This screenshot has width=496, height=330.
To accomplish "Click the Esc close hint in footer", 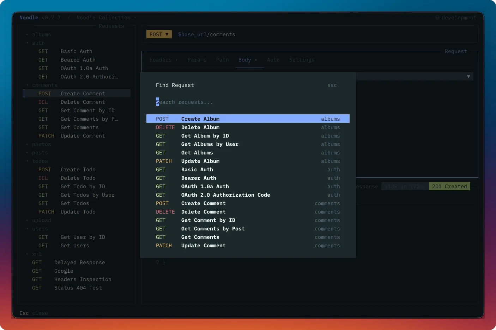I will tap(34, 313).
